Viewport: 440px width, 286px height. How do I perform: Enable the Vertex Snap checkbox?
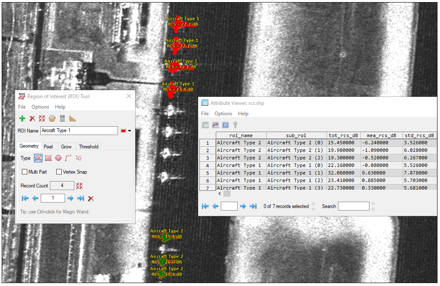point(59,172)
